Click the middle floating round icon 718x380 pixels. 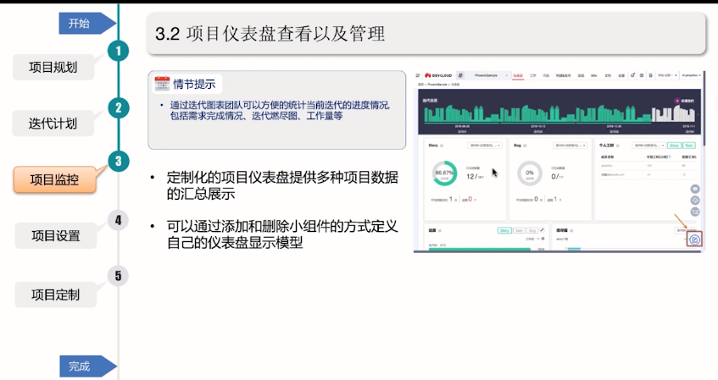[694, 201]
